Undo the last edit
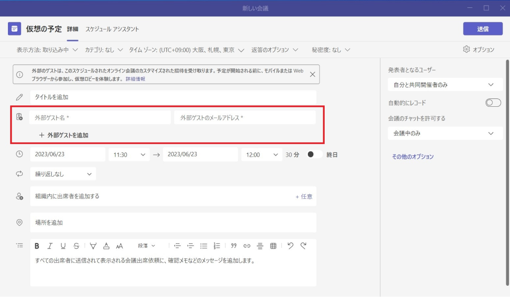The image size is (510, 297). tap(290, 246)
